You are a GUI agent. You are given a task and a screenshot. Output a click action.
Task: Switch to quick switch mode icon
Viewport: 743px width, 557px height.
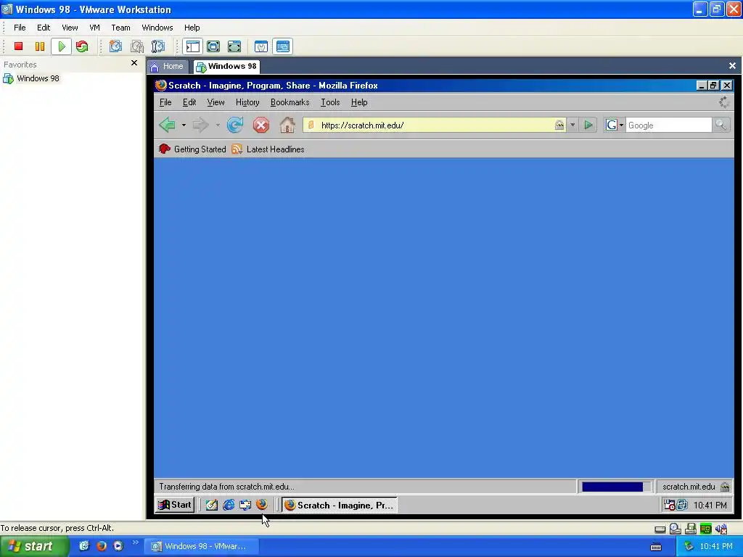[x=213, y=46]
